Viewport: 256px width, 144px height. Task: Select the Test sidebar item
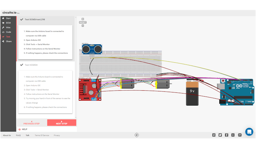tap(8, 37)
